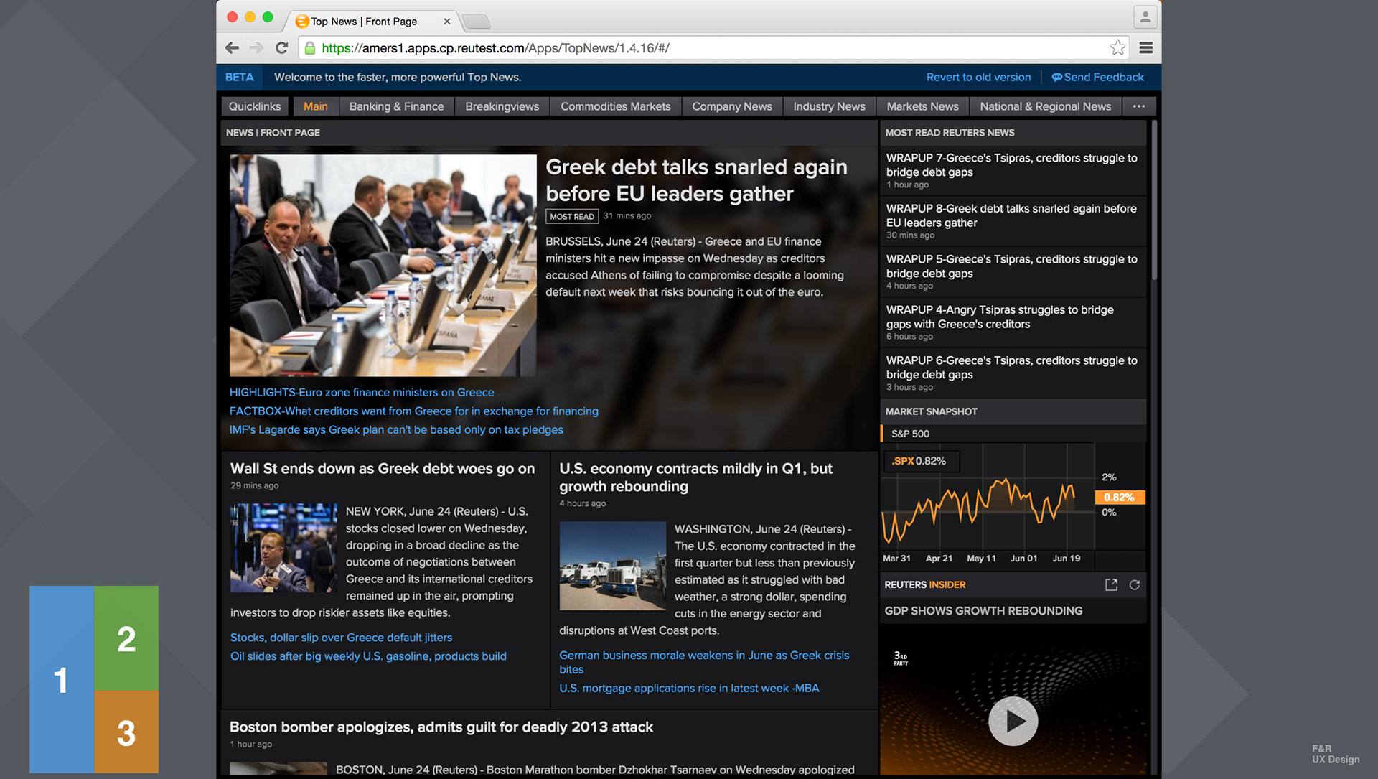Click the orange 0.82% value marker
This screenshot has height=779, width=1378.
pyautogui.click(x=1119, y=498)
